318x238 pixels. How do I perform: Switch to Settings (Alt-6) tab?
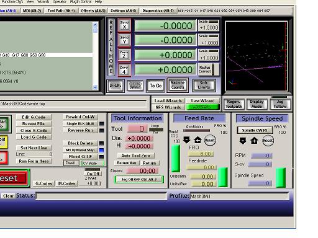click(124, 11)
